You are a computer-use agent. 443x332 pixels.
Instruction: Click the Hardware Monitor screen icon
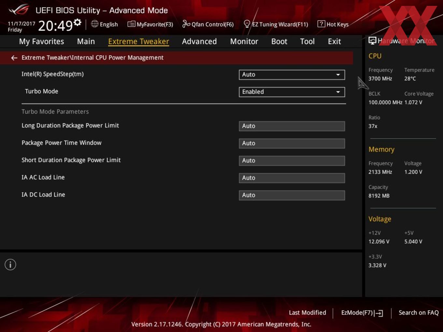pyautogui.click(x=372, y=40)
